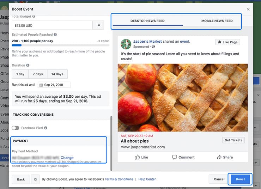Click the Facebook Pixel info icon
This screenshot has height=189, width=261.
pos(45,128)
